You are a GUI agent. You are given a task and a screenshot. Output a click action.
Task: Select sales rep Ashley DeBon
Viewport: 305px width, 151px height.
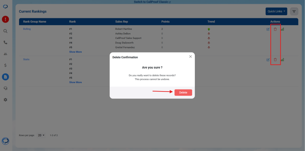(x=123, y=34)
